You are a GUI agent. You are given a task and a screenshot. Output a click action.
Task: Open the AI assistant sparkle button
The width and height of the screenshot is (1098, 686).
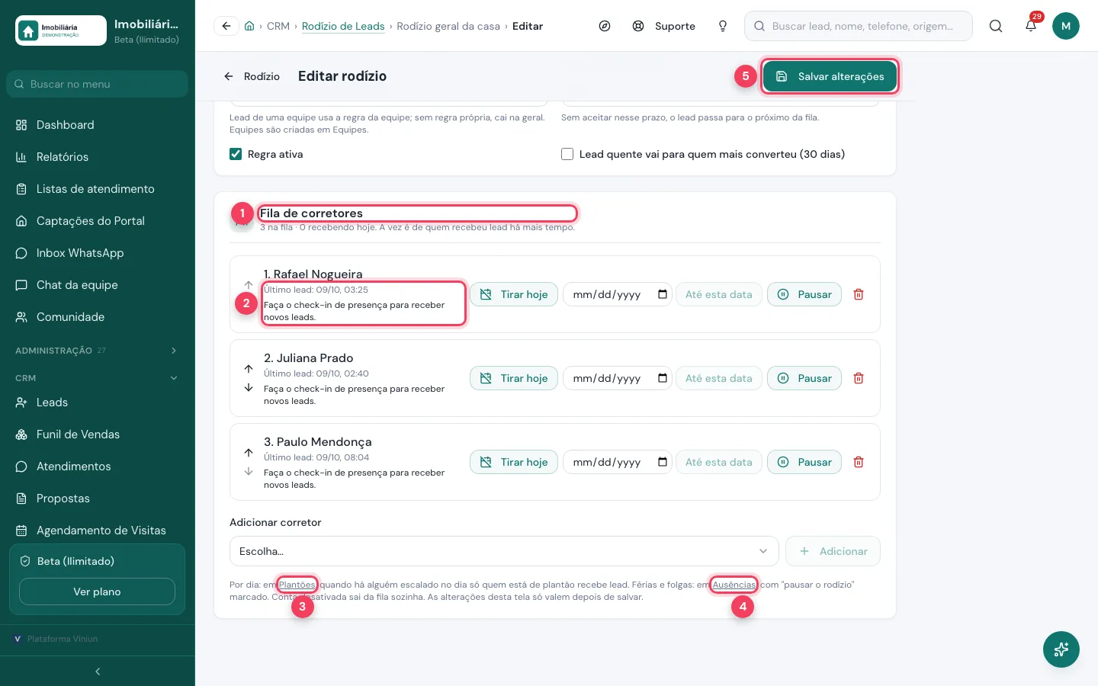click(1061, 649)
